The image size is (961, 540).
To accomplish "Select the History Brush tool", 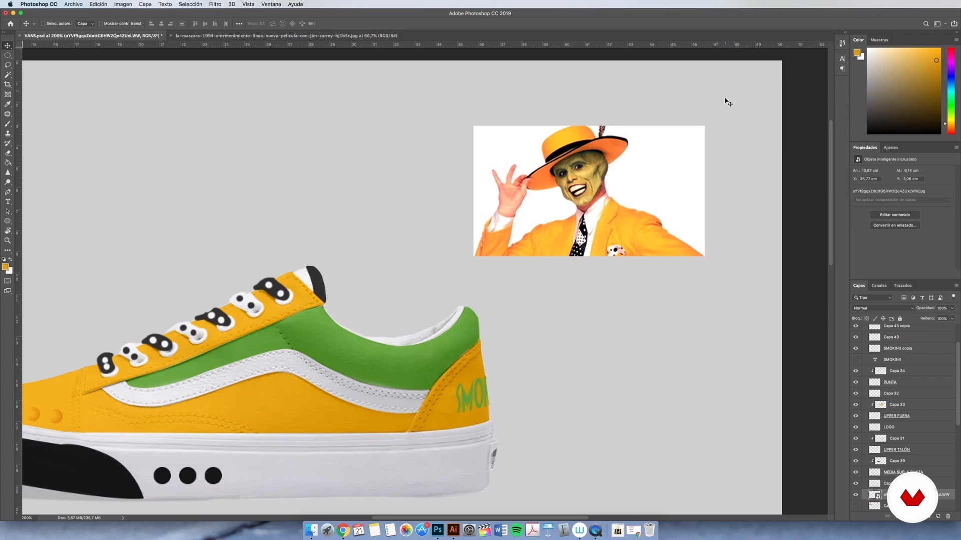I will point(8,143).
